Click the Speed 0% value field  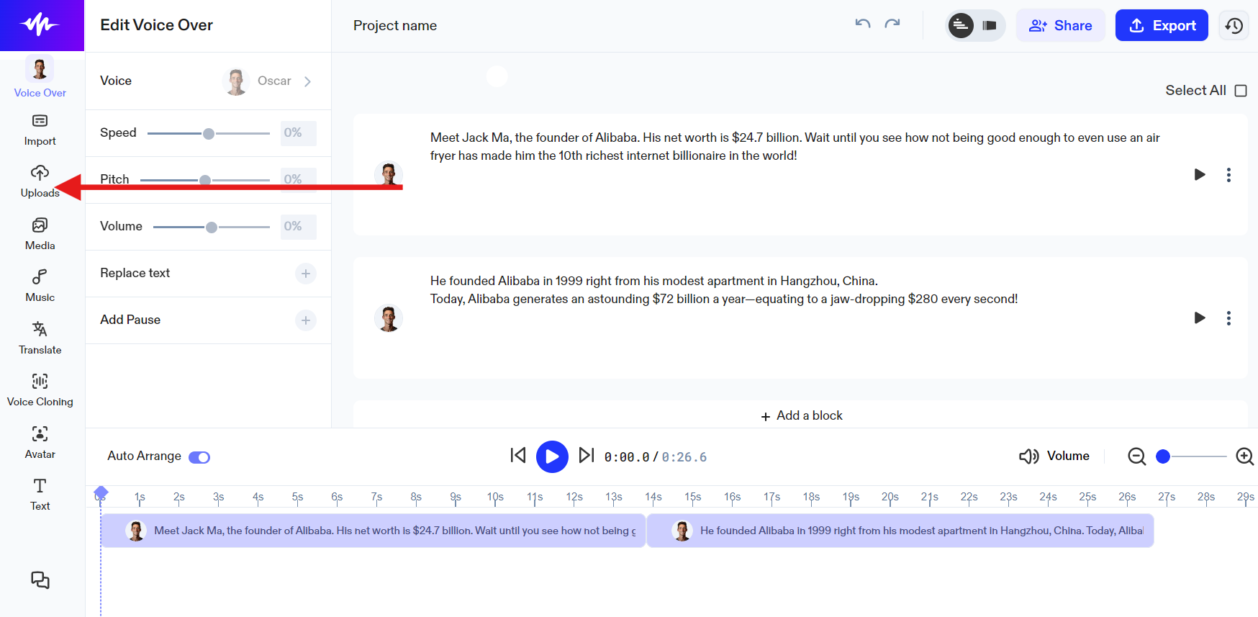point(298,133)
